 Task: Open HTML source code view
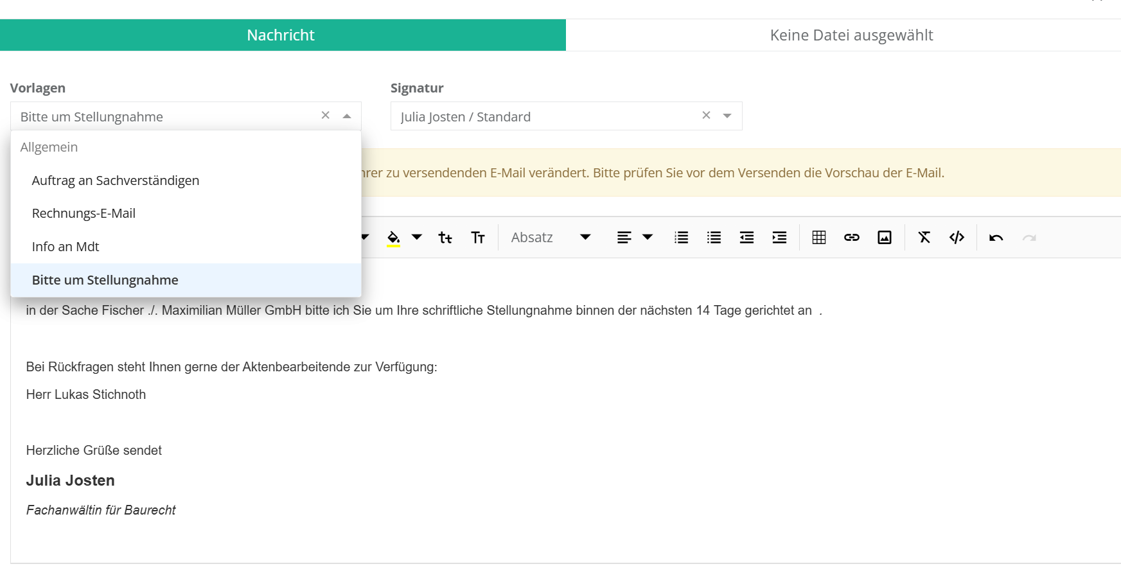[x=957, y=238]
